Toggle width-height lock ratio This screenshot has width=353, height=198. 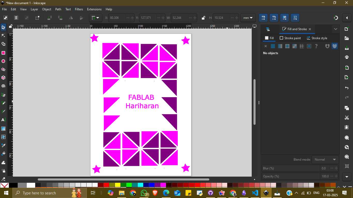tap(203, 18)
